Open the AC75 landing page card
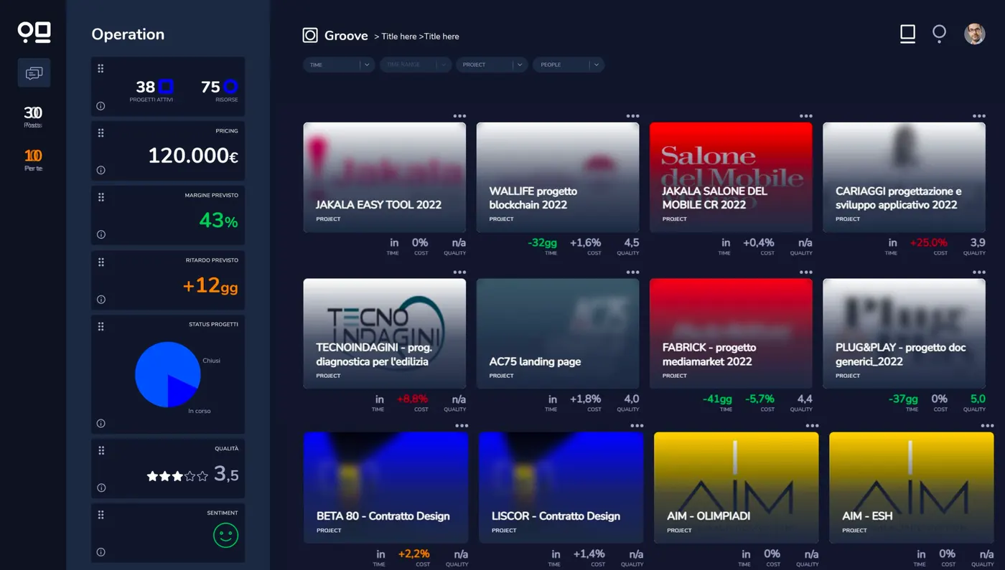Image resolution: width=1005 pixels, height=570 pixels. (x=558, y=333)
